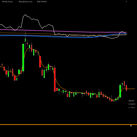
Task: Click the 320.20 price value
Action: [x=131, y=101]
